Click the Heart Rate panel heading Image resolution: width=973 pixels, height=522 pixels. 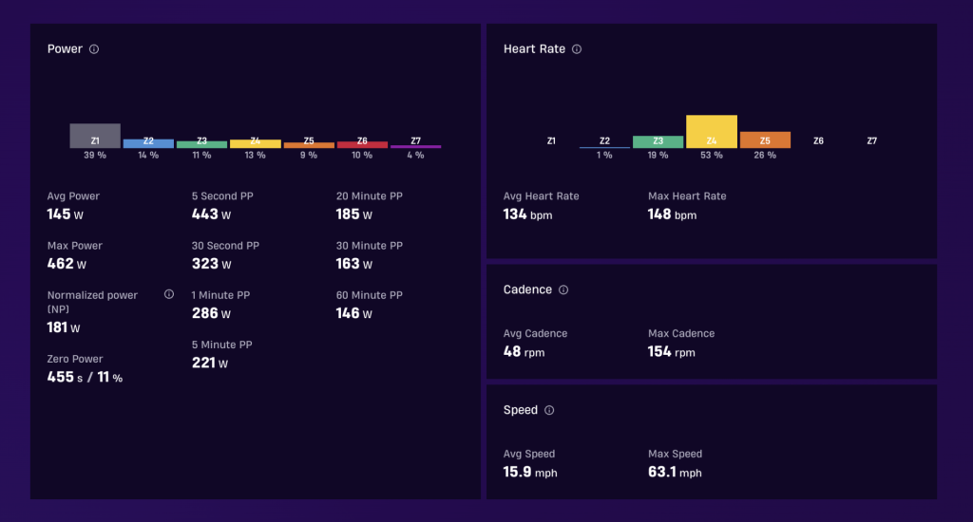534,49
